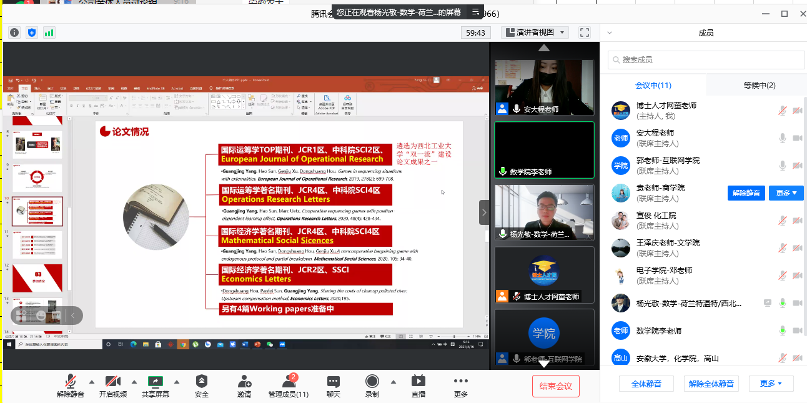
Task: Toggle camera for 王泽庆老师-文学院
Action: (798, 248)
